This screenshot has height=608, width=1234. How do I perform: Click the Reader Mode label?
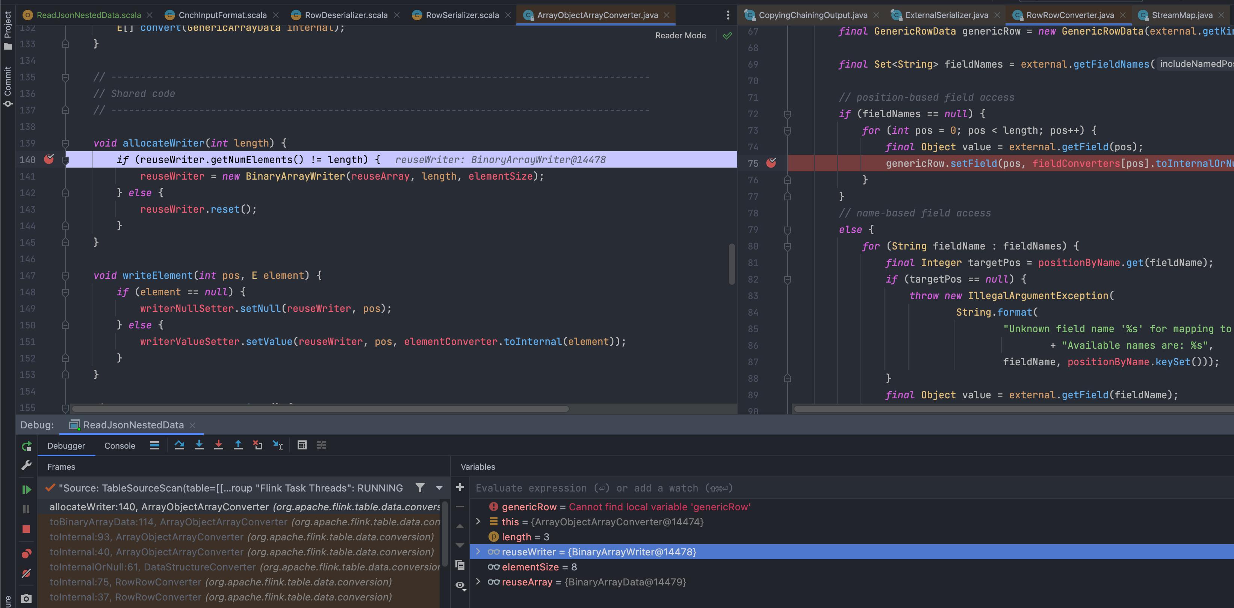pyautogui.click(x=680, y=35)
